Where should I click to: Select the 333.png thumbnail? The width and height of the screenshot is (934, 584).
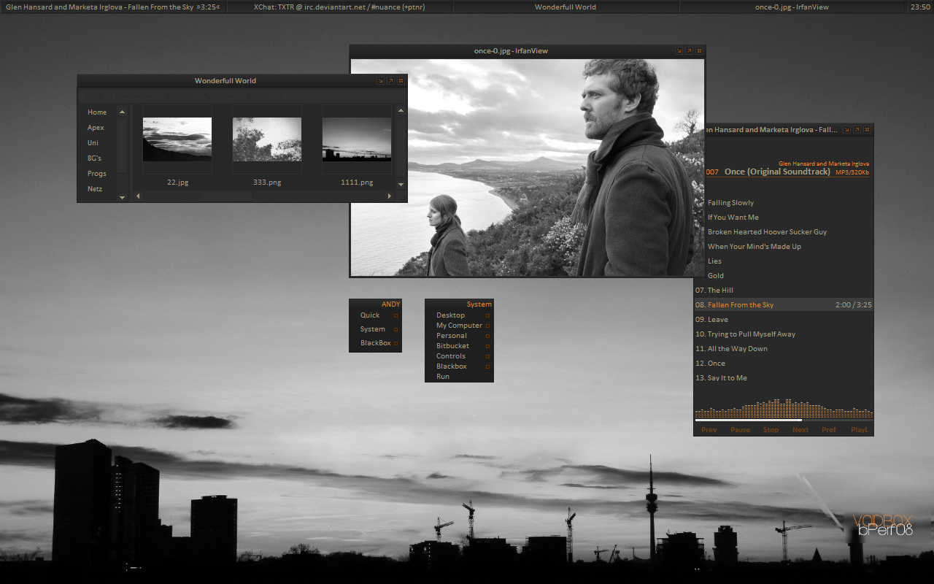[x=267, y=139]
